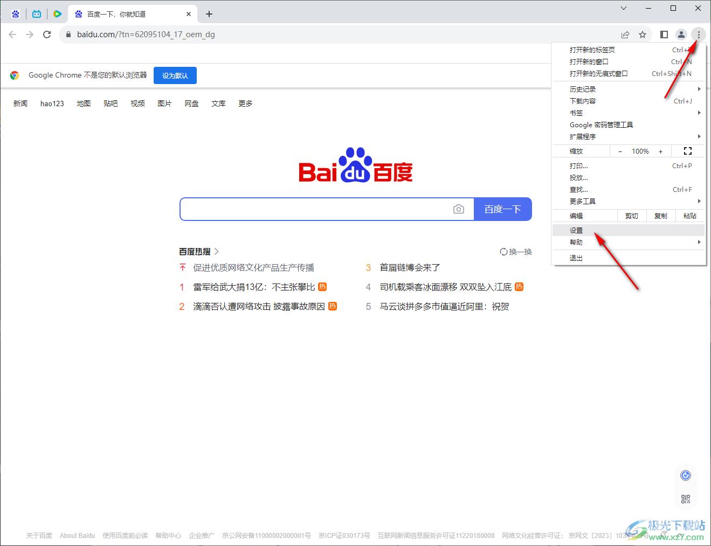The image size is (711, 546).
Task: Expand the 历史记录 submenu
Action: 629,89
